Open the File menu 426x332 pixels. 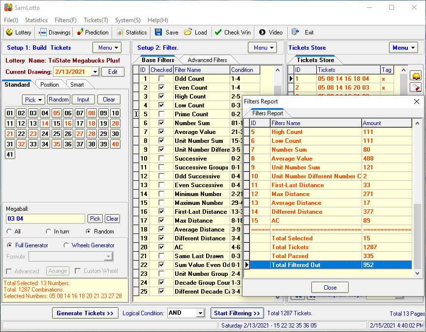pos(11,20)
